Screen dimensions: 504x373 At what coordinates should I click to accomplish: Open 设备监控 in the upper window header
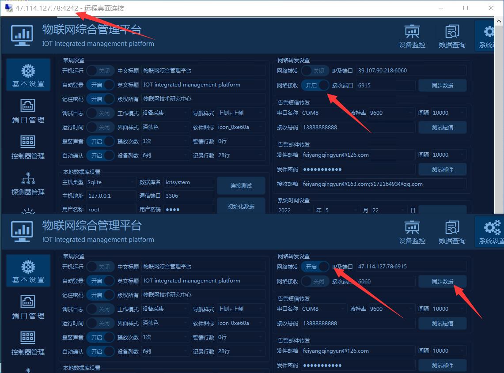click(x=412, y=35)
